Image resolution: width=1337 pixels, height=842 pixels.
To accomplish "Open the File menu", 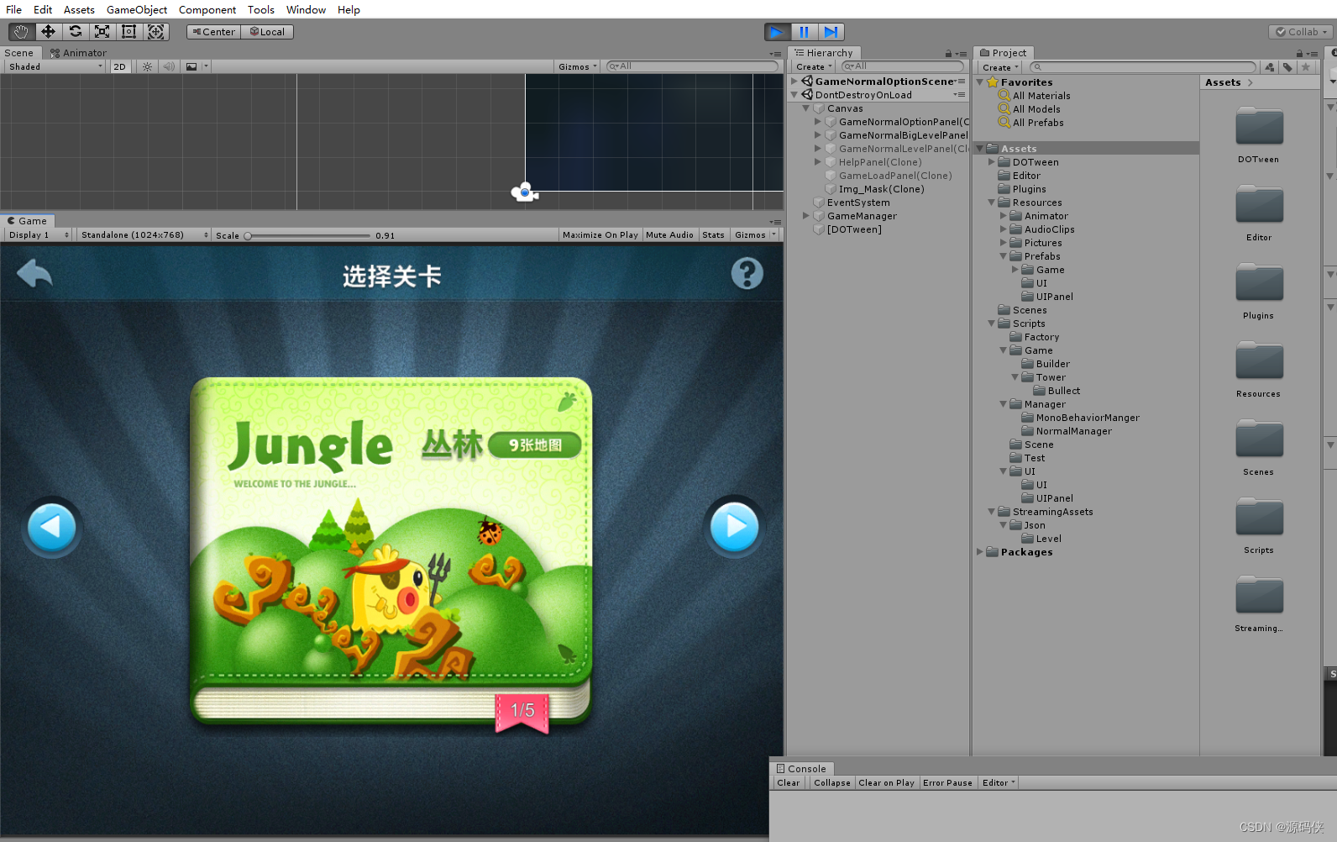I will (14, 10).
